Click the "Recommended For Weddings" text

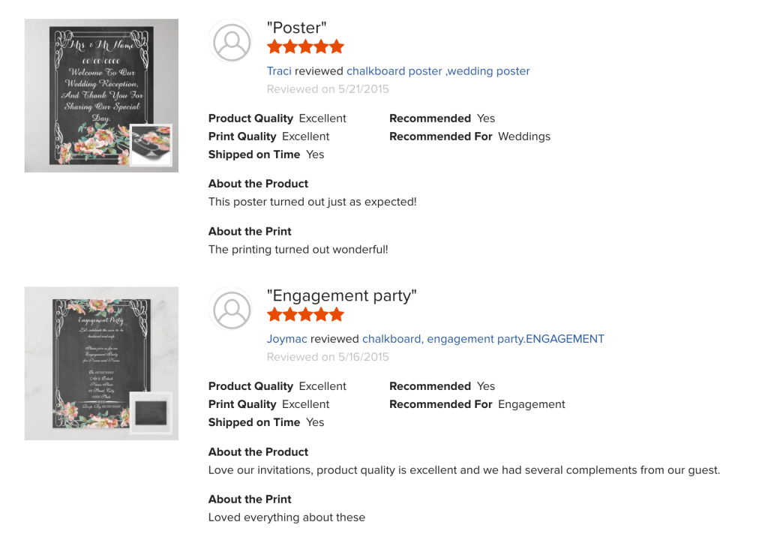[469, 136]
